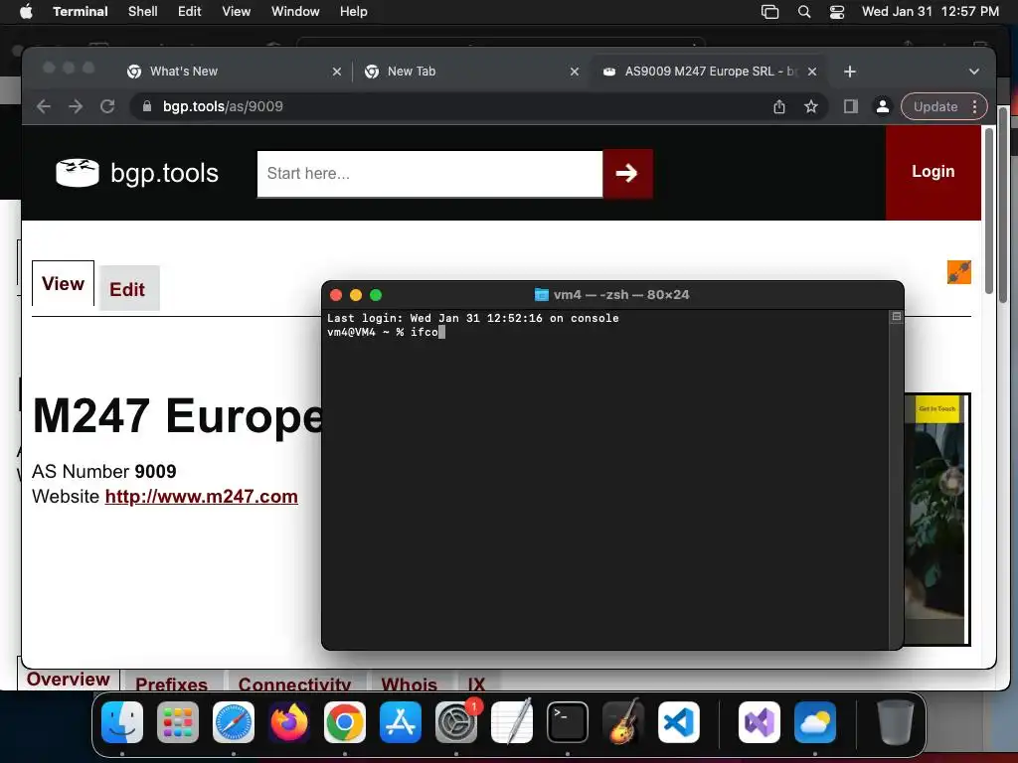Close the AS9009 M247 tab

pos(812,72)
